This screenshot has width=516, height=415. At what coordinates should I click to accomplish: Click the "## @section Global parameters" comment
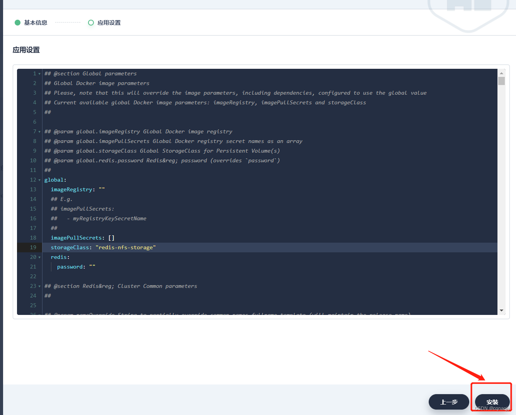pyautogui.click(x=90, y=73)
